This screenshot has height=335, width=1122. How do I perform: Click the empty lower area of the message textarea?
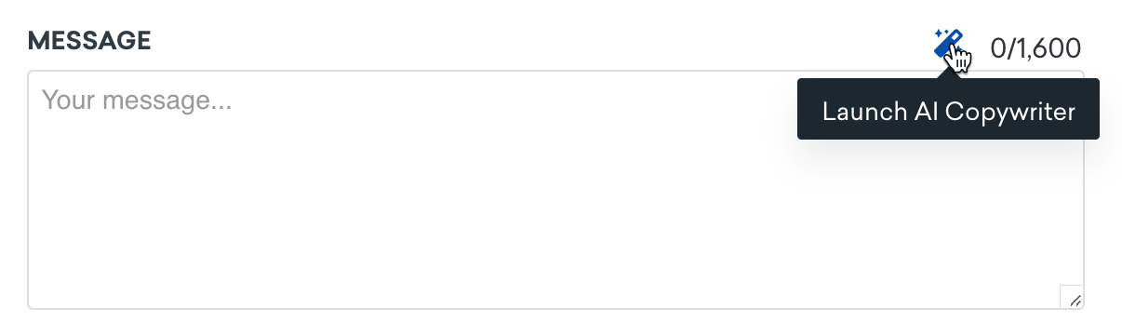(x=555, y=251)
